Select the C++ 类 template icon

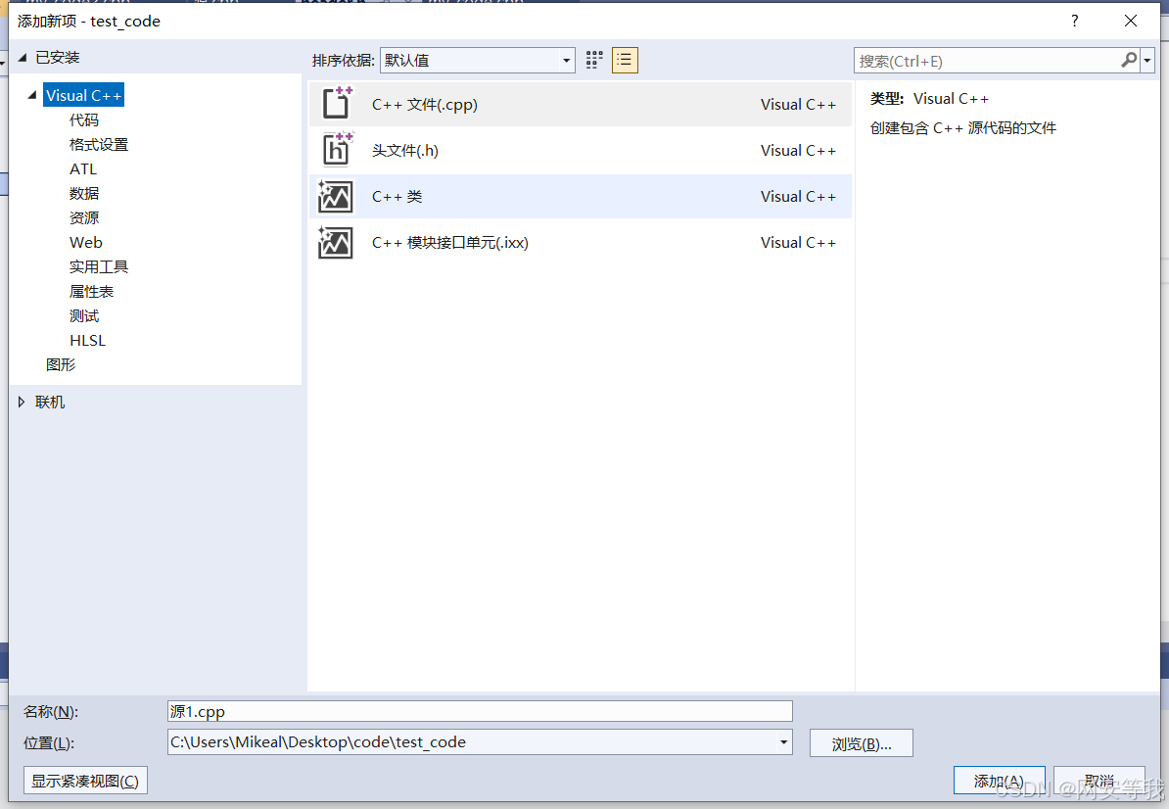(x=335, y=196)
